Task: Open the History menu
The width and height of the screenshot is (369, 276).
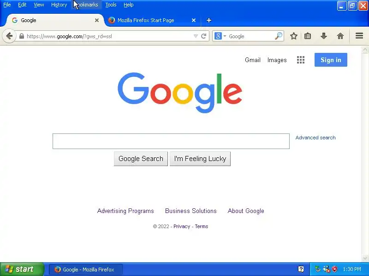Action: click(x=59, y=5)
